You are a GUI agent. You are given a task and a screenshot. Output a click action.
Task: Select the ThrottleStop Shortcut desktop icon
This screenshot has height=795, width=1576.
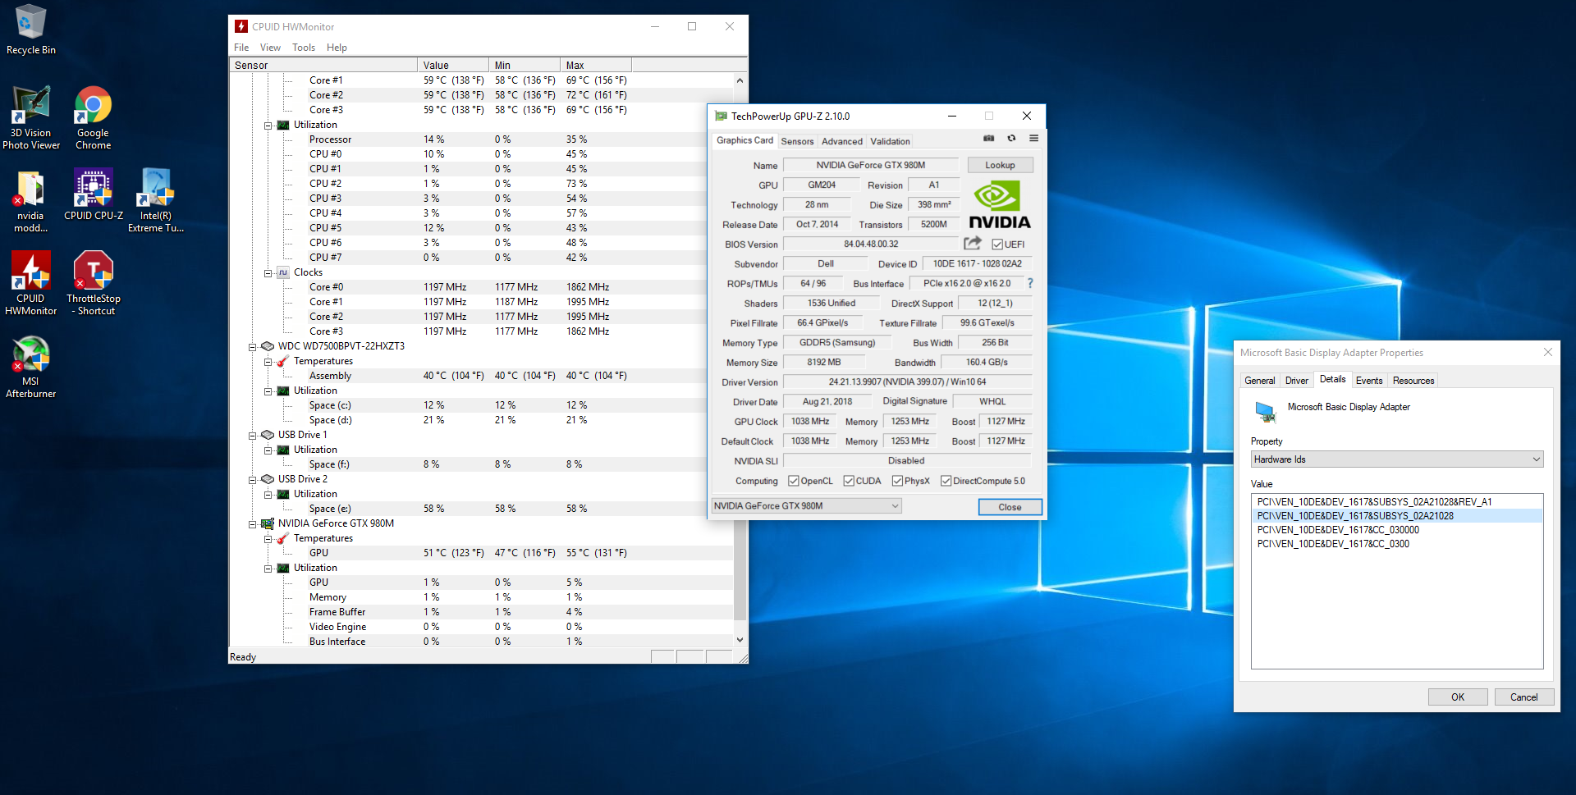(x=93, y=283)
